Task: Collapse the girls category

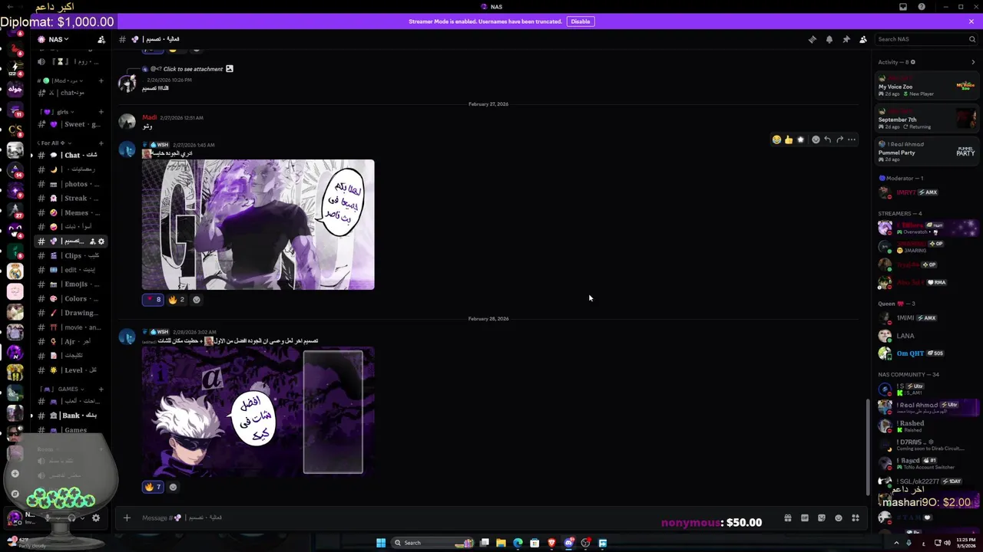Action: (58, 112)
